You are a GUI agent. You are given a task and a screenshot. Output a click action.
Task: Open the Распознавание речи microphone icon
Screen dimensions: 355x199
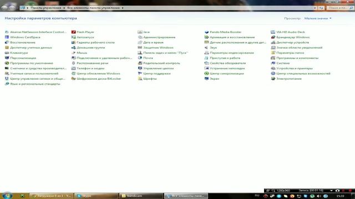[x=73, y=63]
